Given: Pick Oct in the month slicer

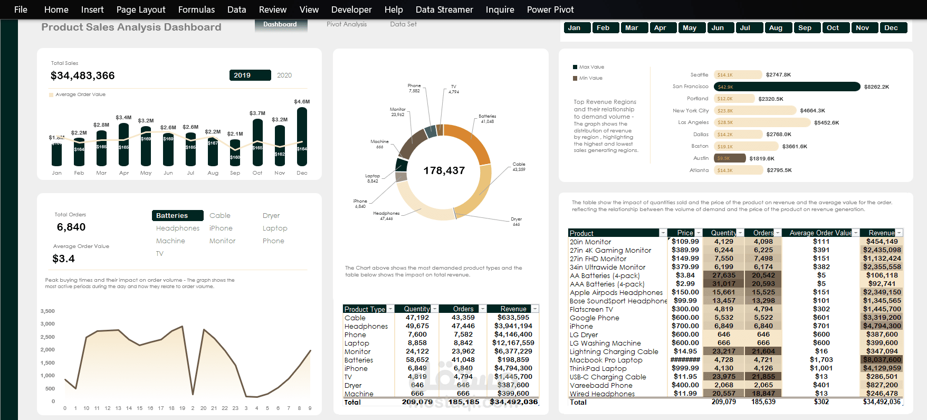Looking at the screenshot, I should pos(836,28).
